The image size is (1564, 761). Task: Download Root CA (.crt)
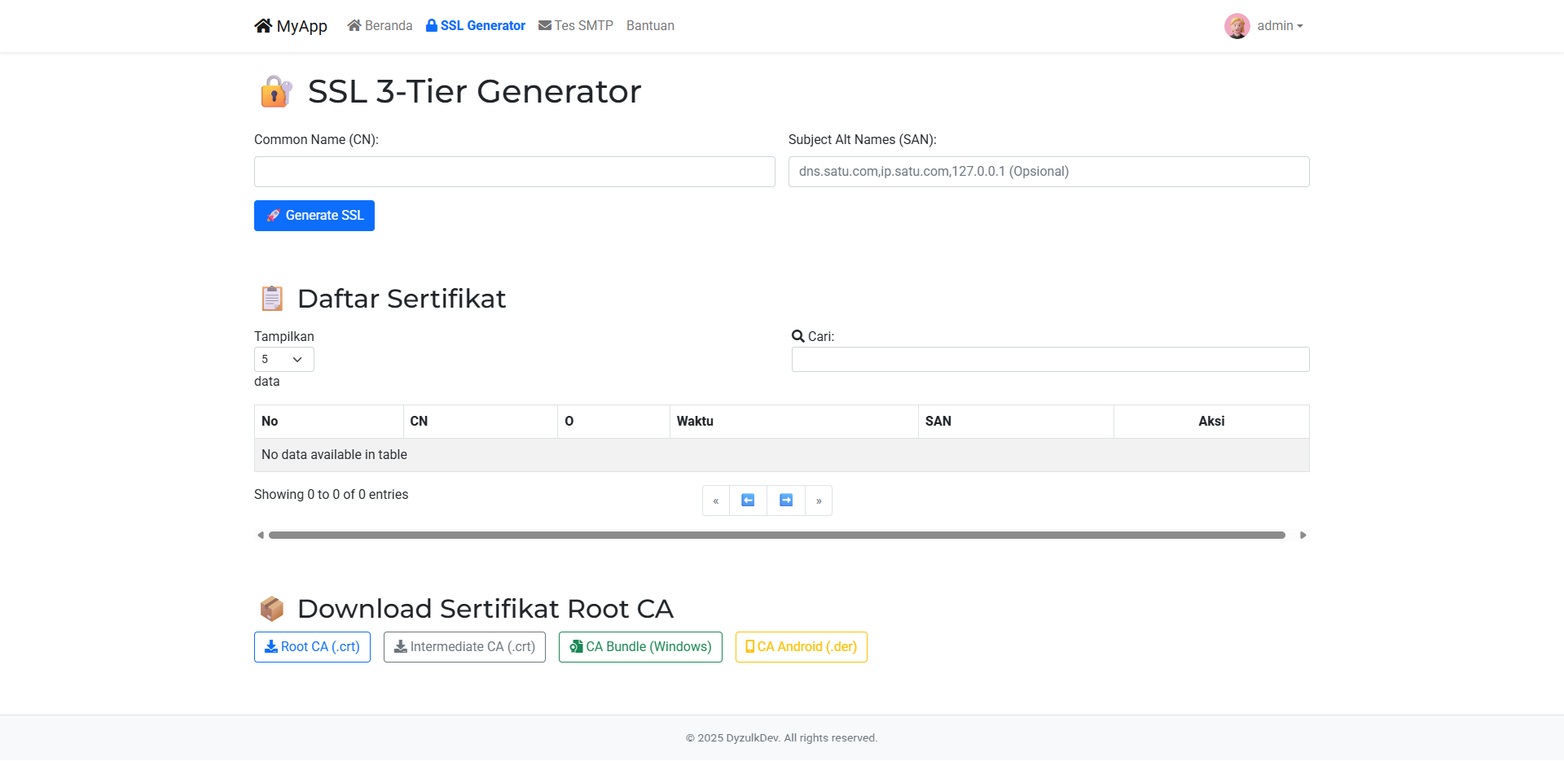(x=312, y=647)
